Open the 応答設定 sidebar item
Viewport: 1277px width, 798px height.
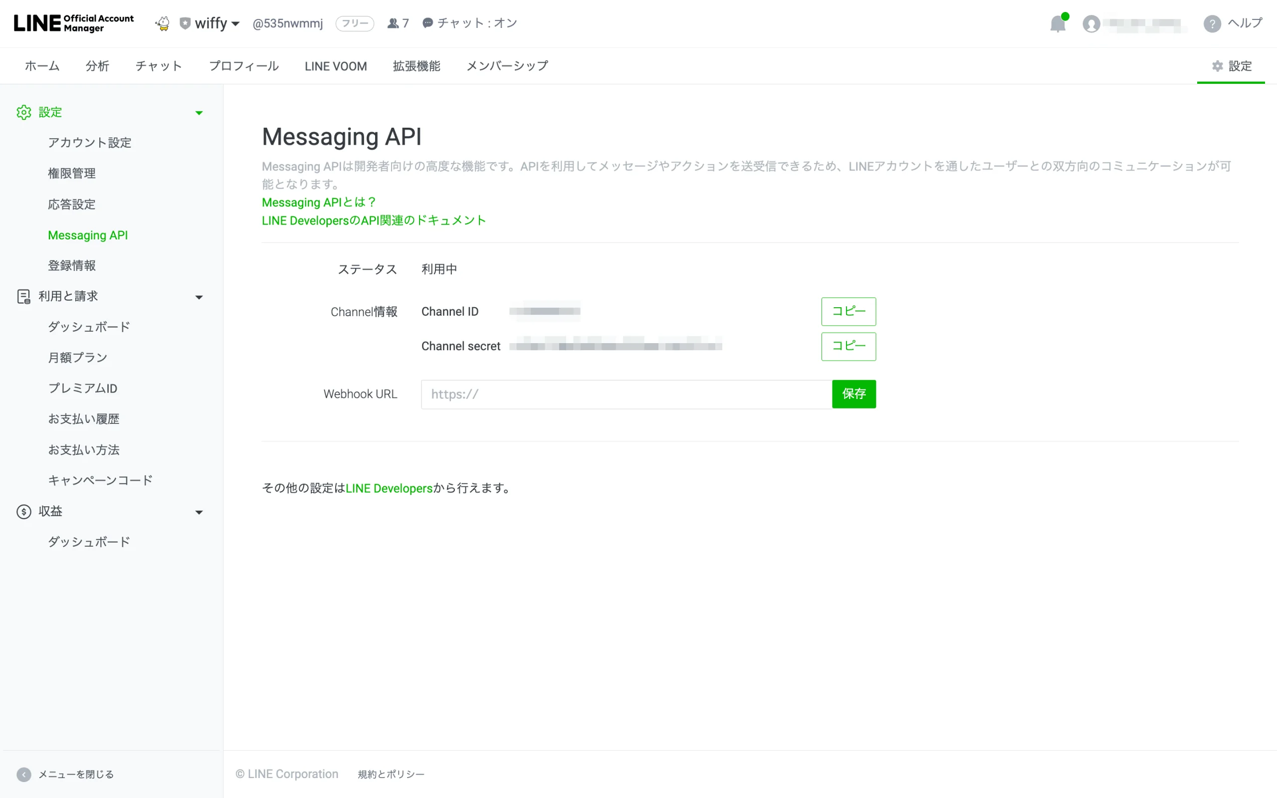pos(72,204)
